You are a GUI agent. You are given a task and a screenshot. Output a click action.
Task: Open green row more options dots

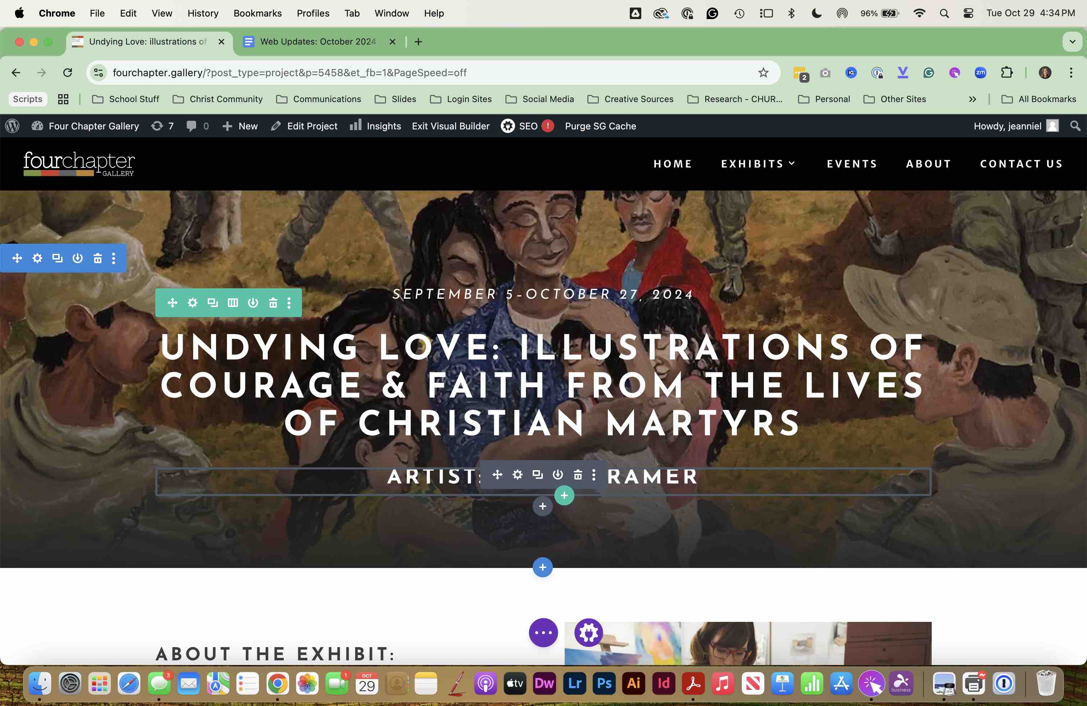point(289,303)
